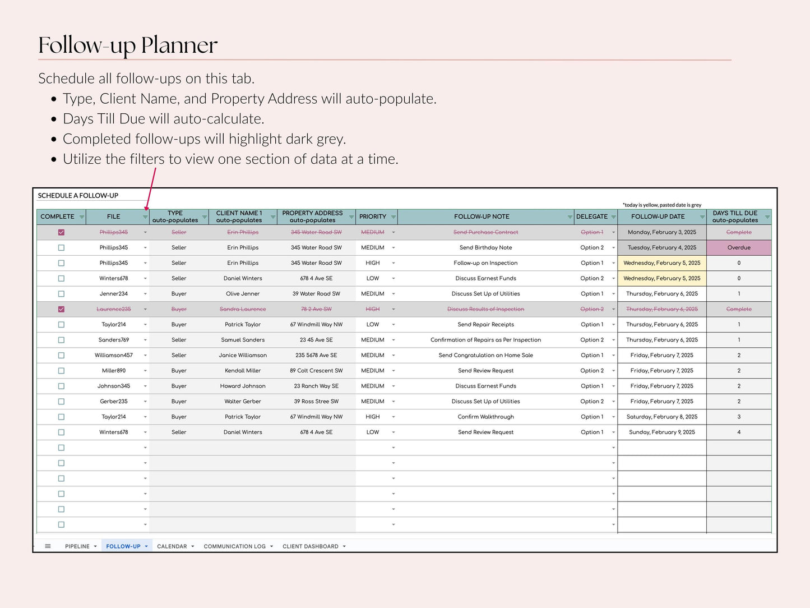Click the Saturday, February 8, 2025 date
Image resolution: width=810 pixels, height=608 pixels.
[662, 417]
